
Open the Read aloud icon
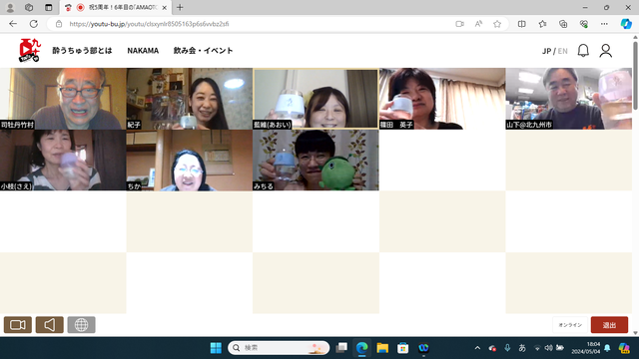pos(478,24)
